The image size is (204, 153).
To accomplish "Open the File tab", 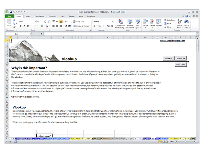I will pos(9,16).
